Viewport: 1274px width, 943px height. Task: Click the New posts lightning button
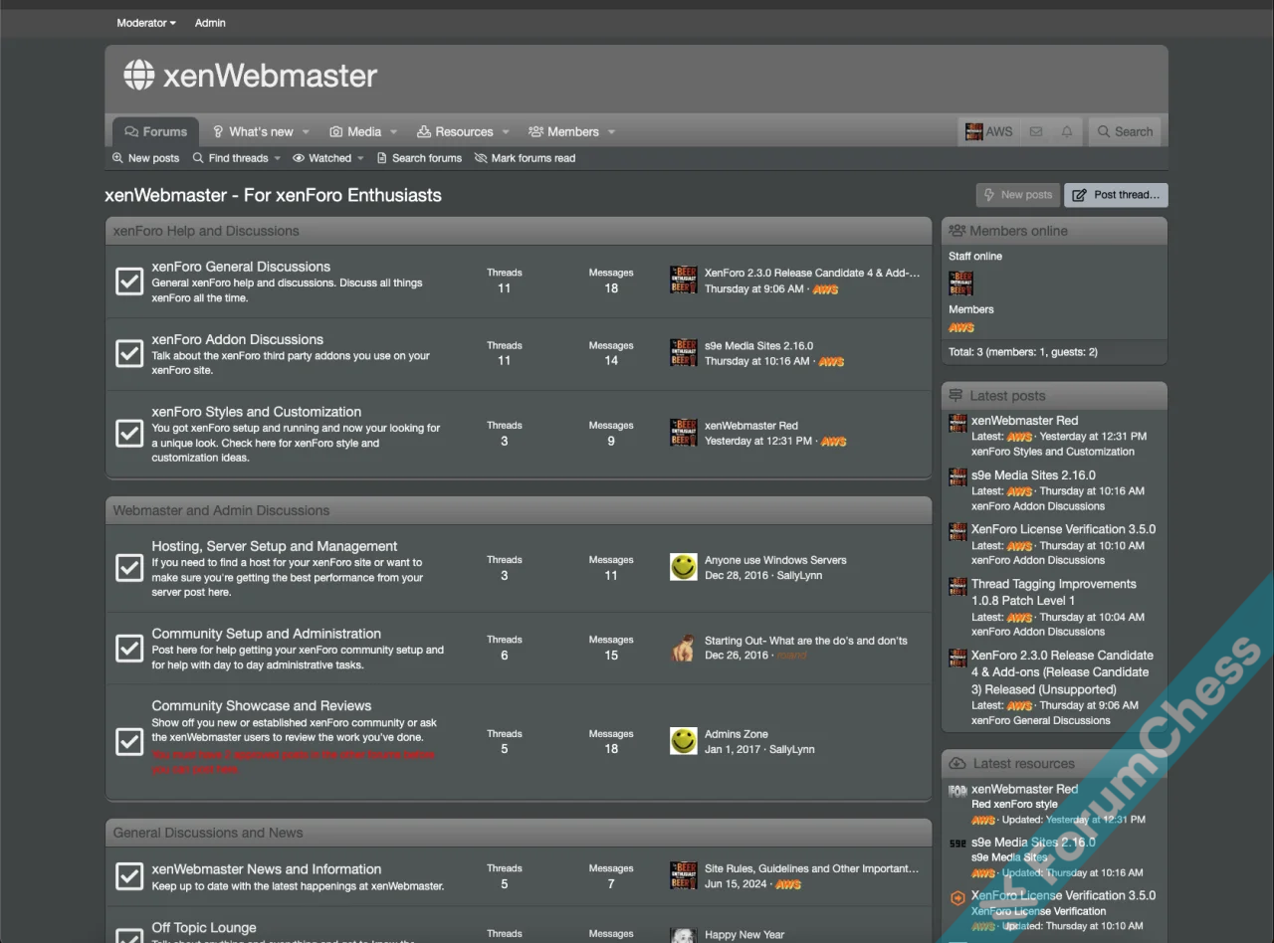point(1017,195)
